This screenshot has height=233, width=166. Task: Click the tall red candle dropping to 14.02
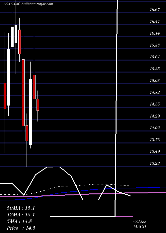[x=23, y=93]
